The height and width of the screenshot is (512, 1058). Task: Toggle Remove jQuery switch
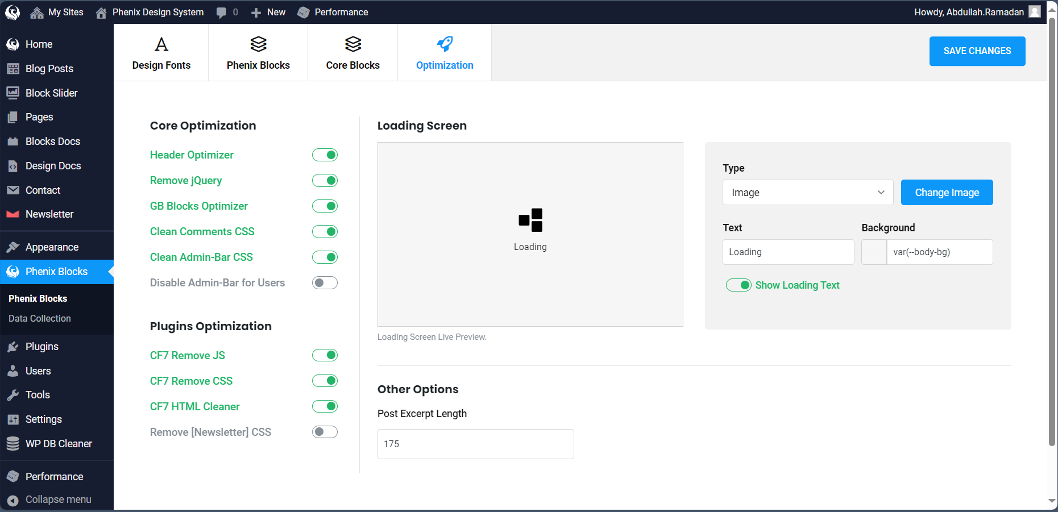point(325,181)
